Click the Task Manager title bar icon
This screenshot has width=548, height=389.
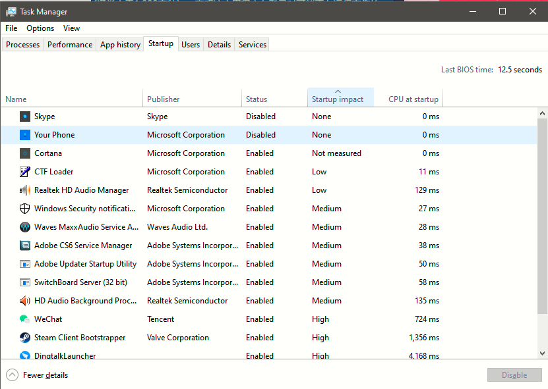pos(11,12)
